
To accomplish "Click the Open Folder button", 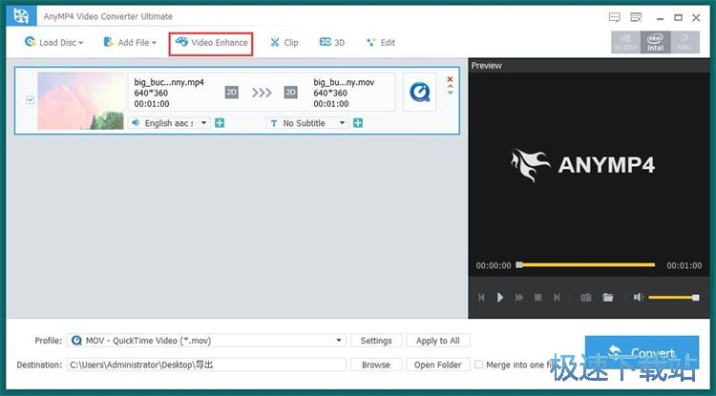I will (438, 365).
